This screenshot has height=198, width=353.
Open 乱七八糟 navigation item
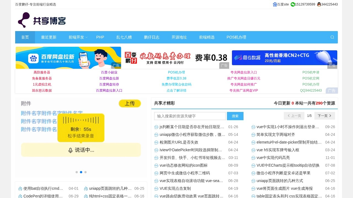(x=124, y=37)
